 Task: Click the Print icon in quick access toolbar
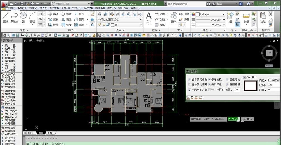pos(32,4)
